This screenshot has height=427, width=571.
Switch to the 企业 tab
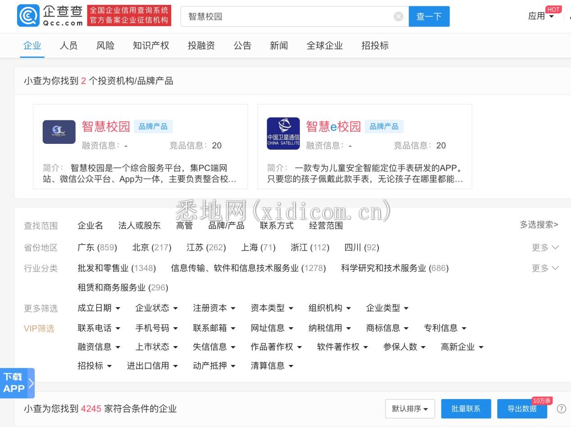coord(32,45)
